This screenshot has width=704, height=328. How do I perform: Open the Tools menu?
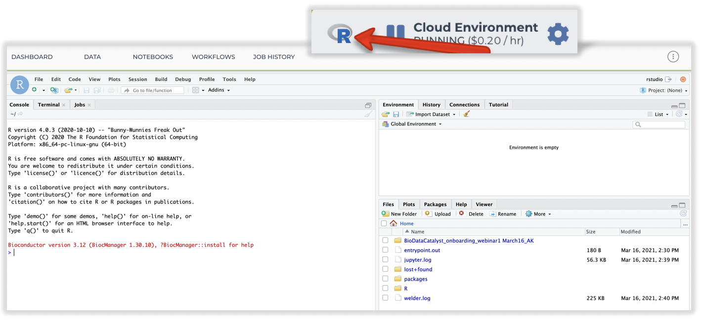(x=229, y=79)
